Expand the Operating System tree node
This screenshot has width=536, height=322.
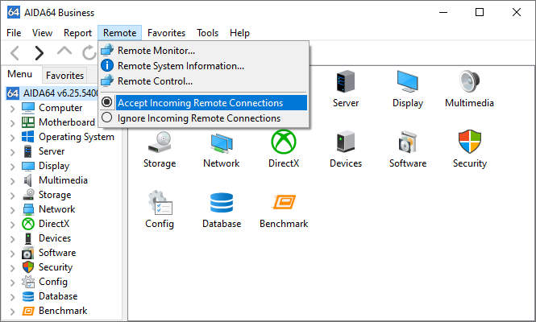click(x=13, y=138)
